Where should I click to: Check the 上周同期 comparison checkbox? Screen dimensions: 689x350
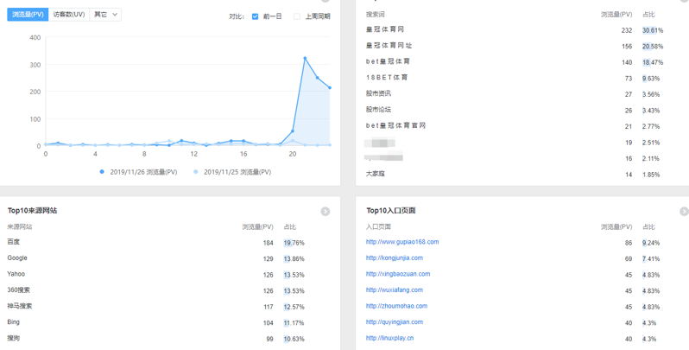(x=297, y=16)
